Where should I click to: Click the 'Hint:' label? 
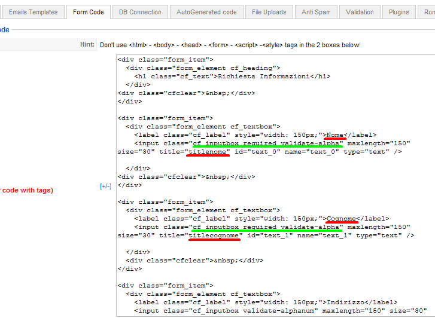[x=87, y=44]
